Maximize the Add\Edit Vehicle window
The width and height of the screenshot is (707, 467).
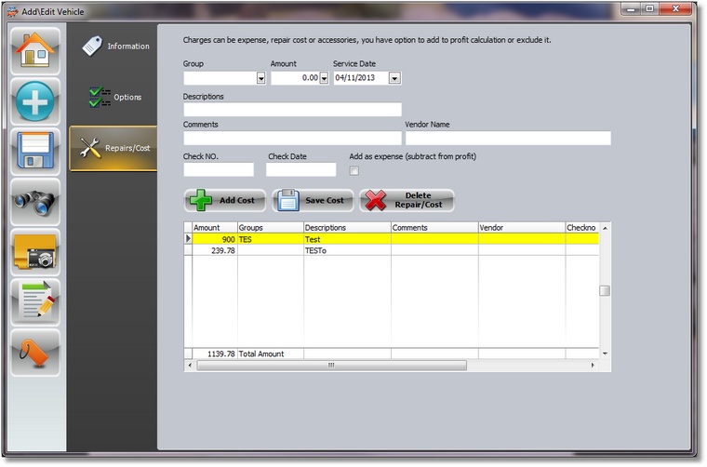pyautogui.click(x=649, y=8)
